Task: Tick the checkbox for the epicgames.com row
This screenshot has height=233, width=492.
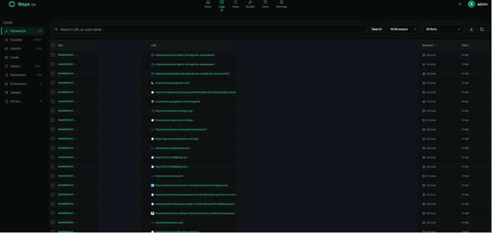Action: click(x=53, y=101)
